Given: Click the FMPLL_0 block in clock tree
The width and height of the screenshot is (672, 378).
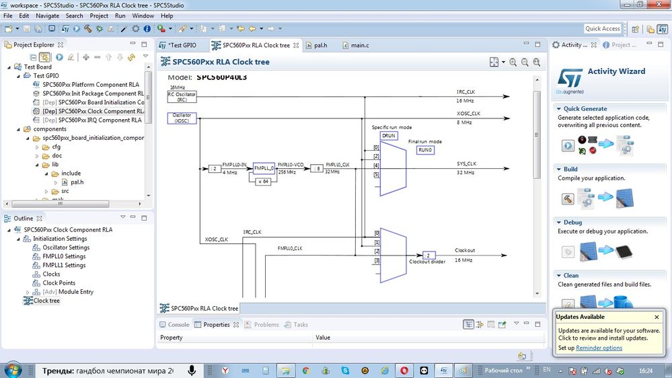Looking at the screenshot, I should coord(264,168).
